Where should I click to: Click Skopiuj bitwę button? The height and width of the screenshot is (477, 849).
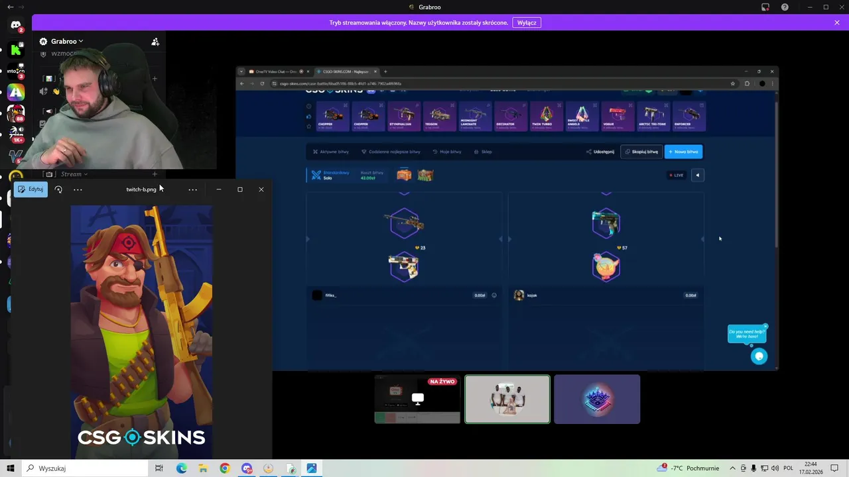641,152
